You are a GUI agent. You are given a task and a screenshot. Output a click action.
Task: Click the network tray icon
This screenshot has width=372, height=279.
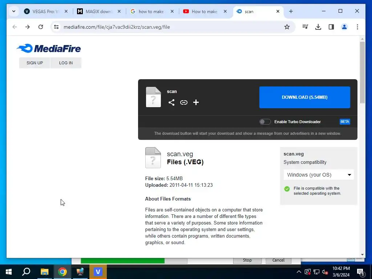pos(316,272)
